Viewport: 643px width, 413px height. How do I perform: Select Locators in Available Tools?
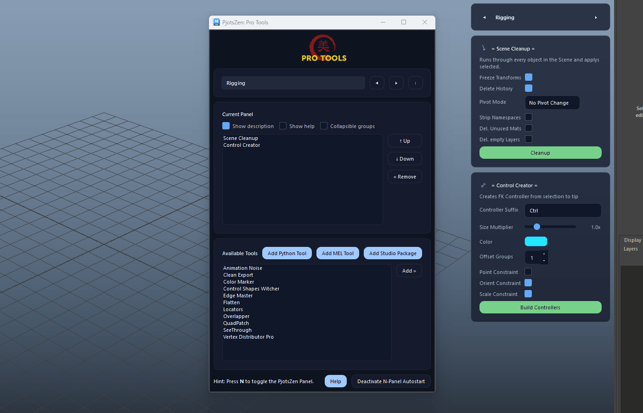point(233,309)
